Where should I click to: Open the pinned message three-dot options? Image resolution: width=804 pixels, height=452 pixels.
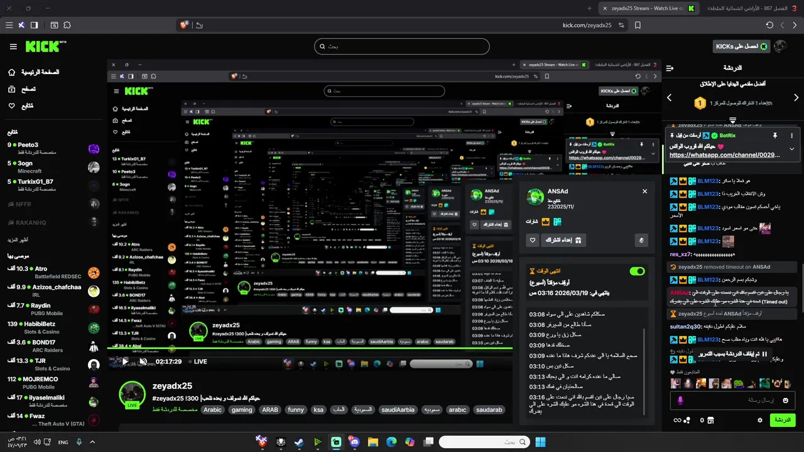click(791, 135)
